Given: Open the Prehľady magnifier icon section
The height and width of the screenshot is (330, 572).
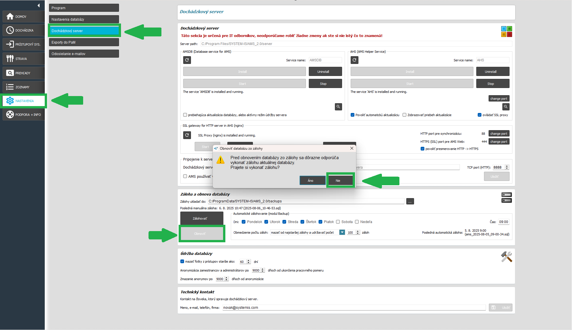Looking at the screenshot, I should point(10,73).
